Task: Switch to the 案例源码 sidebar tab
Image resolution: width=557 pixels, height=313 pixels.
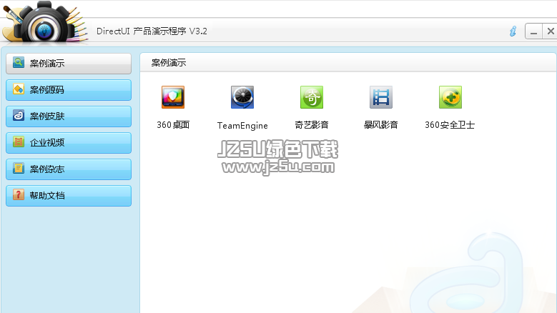Action: pos(69,90)
